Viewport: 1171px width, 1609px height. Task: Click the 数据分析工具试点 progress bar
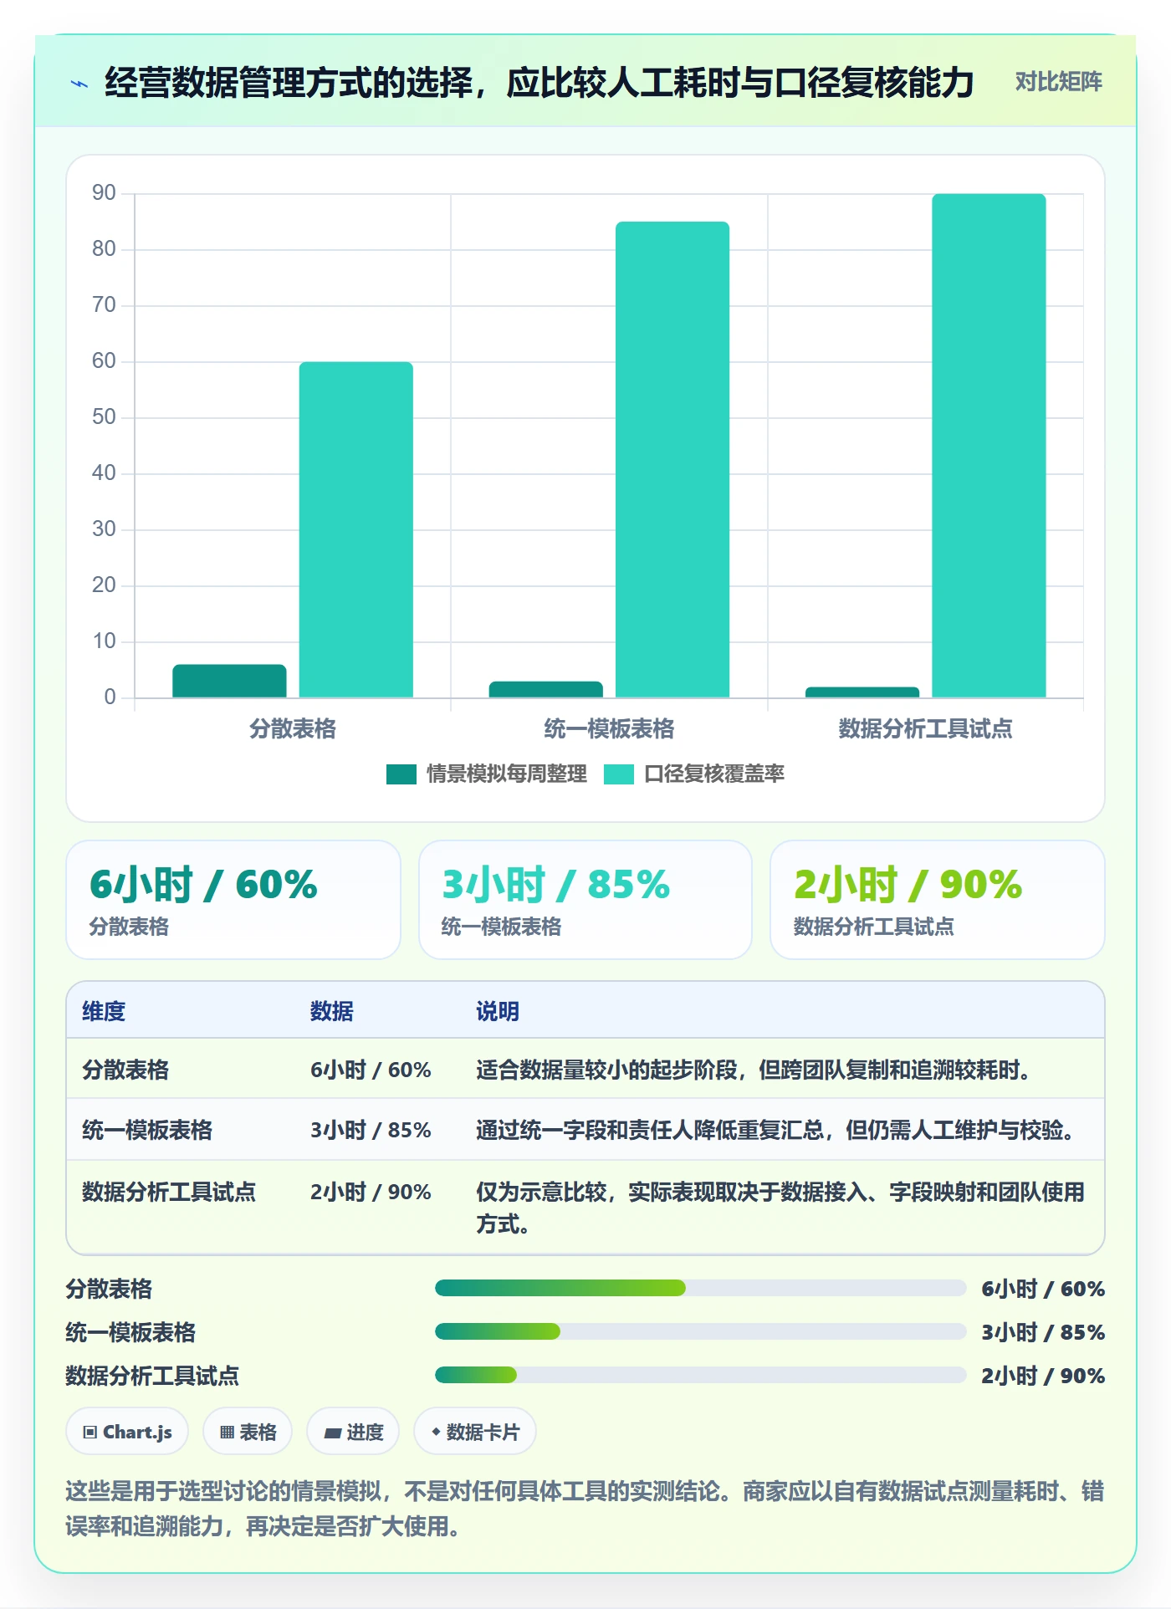(701, 1375)
